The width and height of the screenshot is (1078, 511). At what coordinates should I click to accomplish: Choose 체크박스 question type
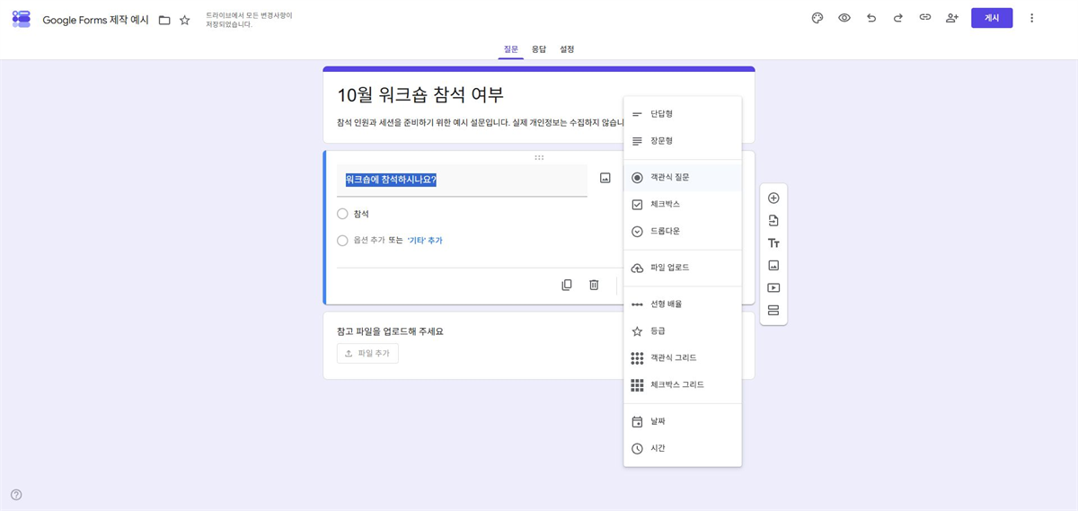coord(683,205)
